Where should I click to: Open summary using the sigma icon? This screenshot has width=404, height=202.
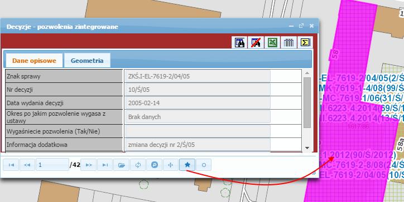point(305,42)
